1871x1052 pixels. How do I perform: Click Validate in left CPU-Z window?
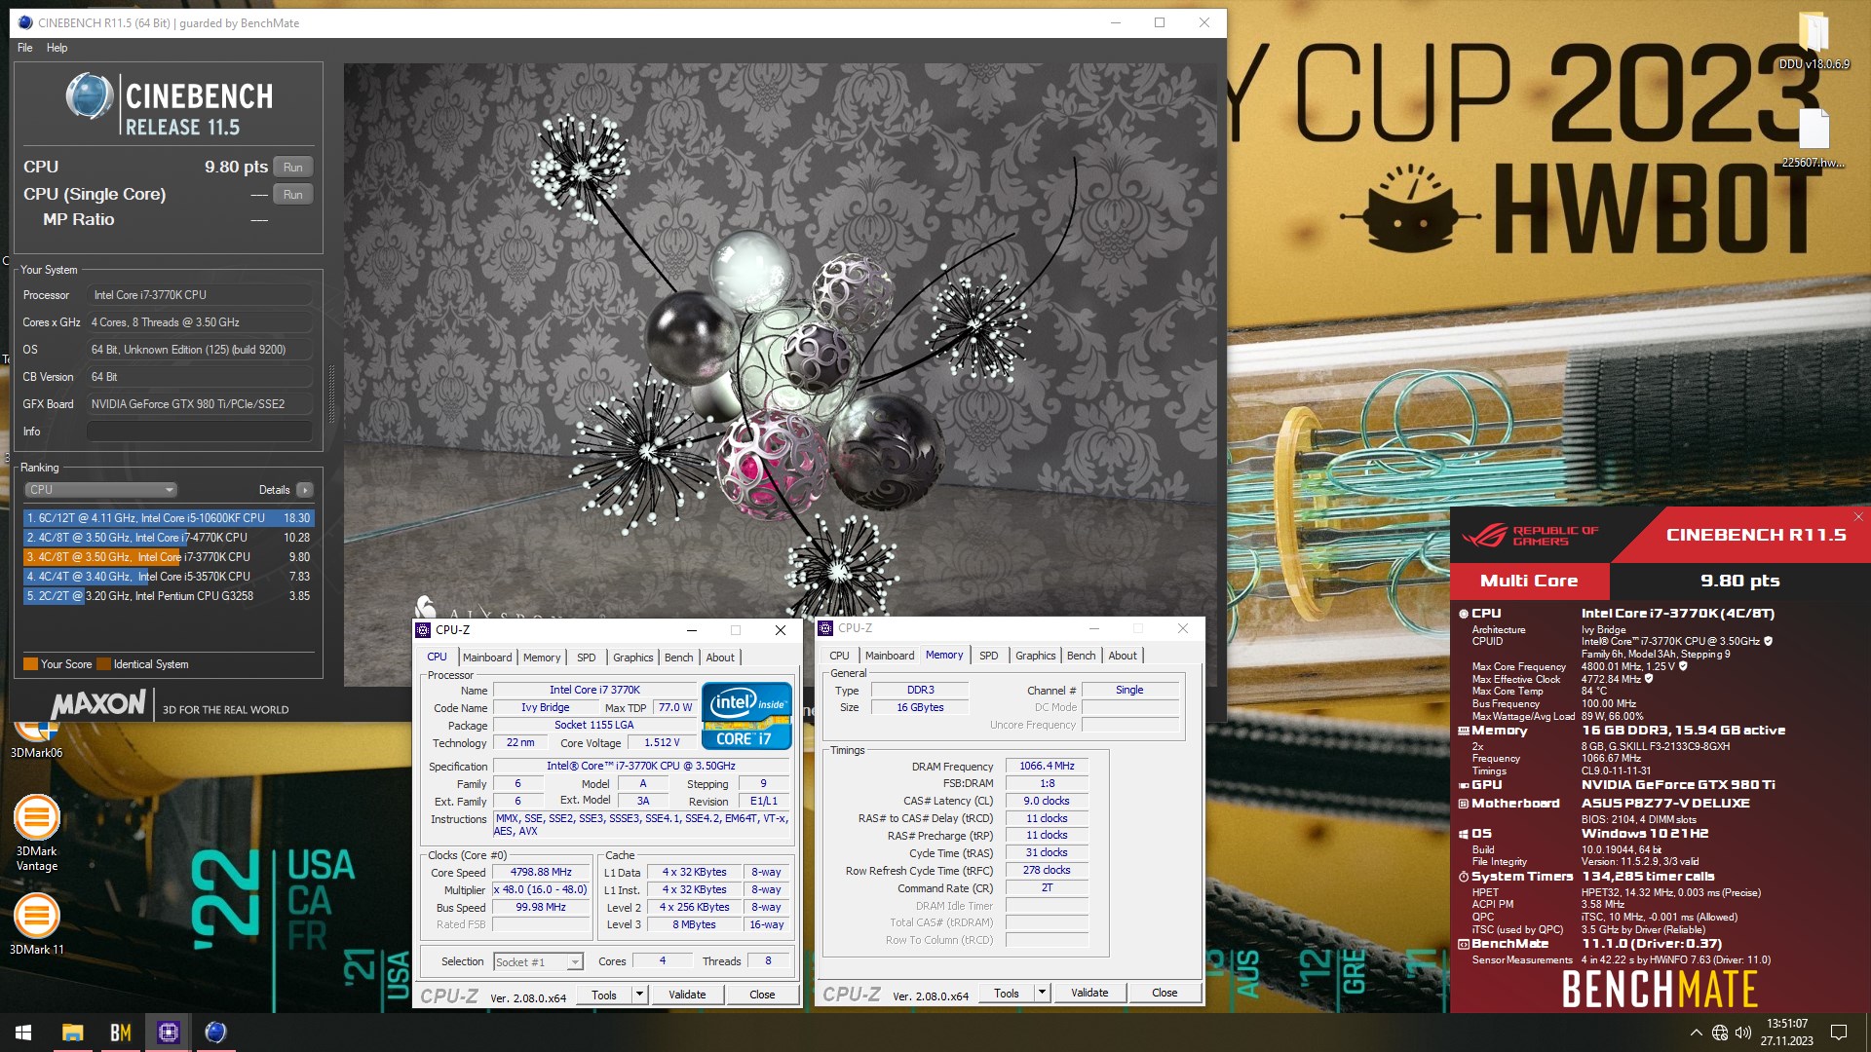click(687, 995)
